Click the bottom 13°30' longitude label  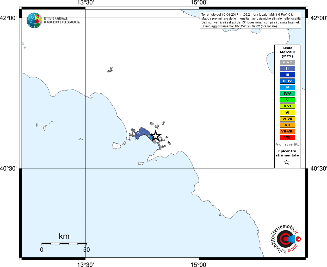pos(85,264)
